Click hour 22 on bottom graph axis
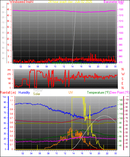 (x=107, y=153)
